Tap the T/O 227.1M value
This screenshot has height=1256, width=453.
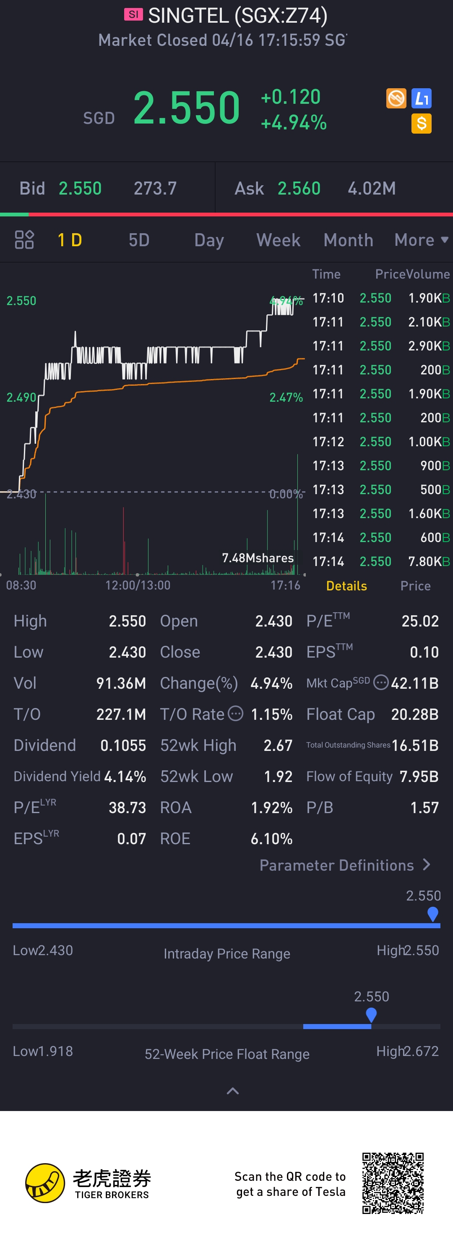click(x=121, y=714)
